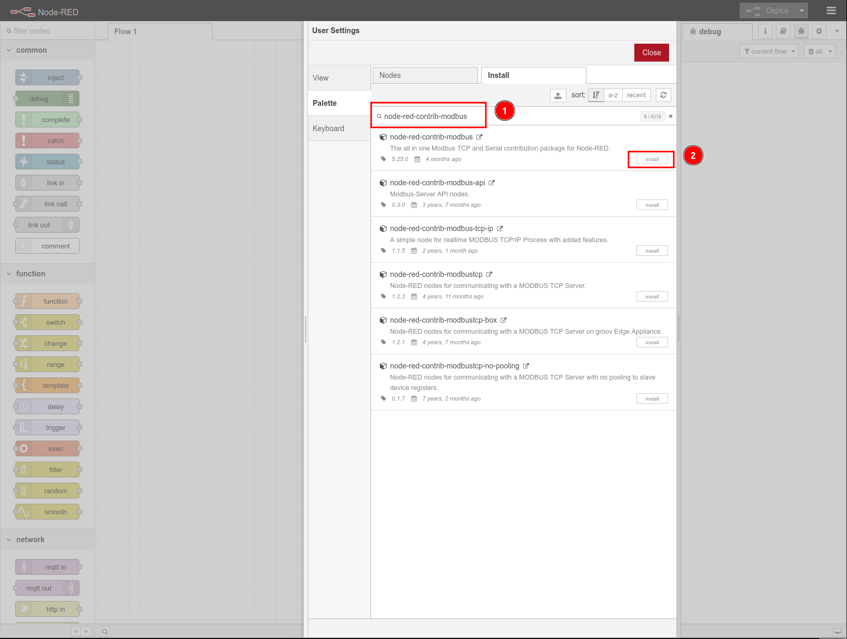Install node-red-contrib-modbus-api

click(652, 205)
